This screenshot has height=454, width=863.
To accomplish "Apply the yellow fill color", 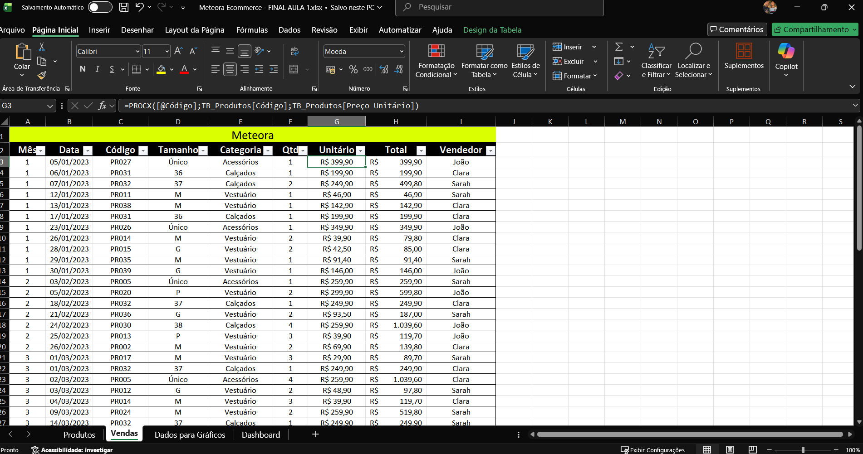I will (161, 69).
